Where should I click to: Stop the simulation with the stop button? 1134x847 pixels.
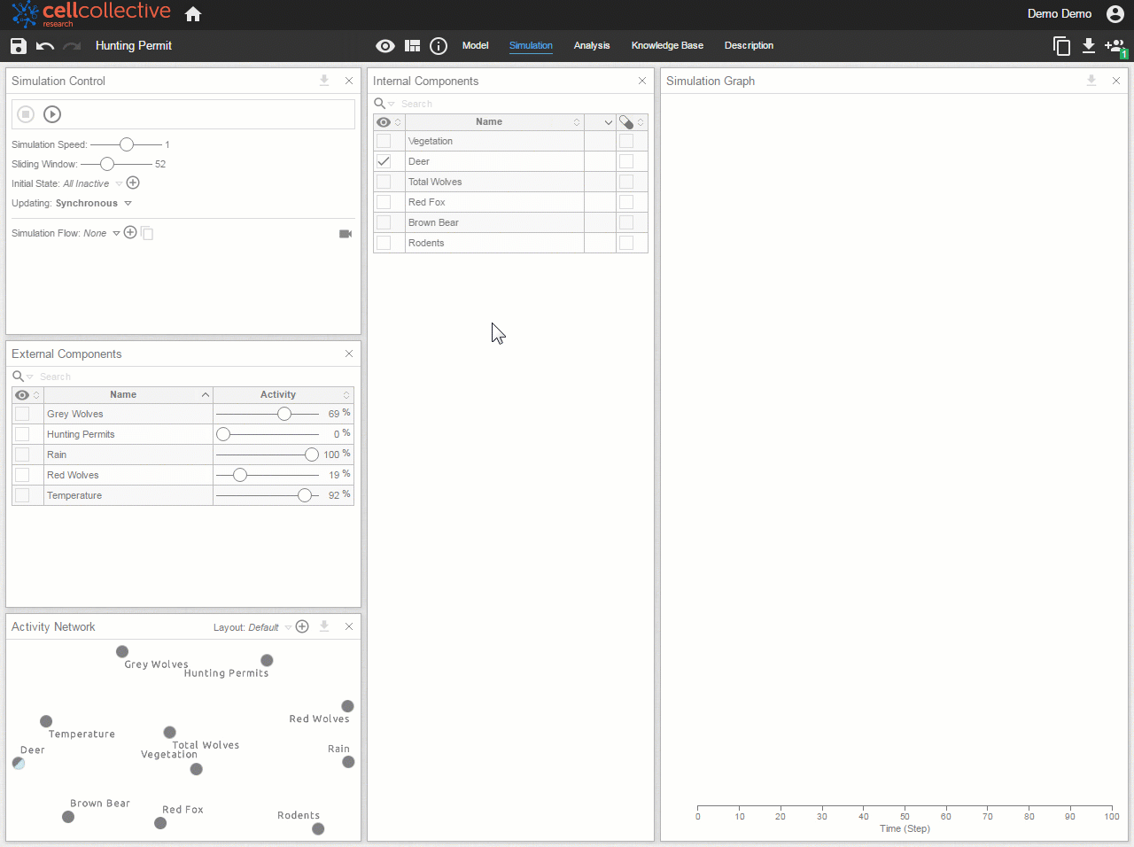point(26,114)
